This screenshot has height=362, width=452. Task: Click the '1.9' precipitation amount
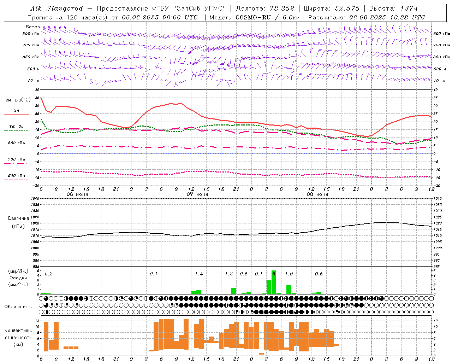[x=289, y=274]
